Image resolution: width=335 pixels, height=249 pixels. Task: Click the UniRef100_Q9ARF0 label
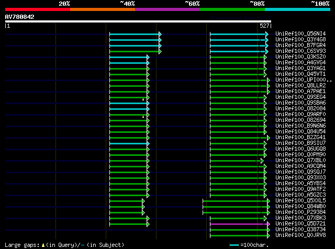300,115
